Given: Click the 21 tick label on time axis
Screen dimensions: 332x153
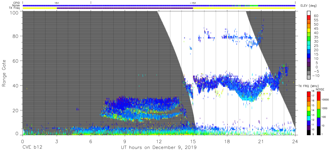Looking at the screenshot, I should point(261,141).
